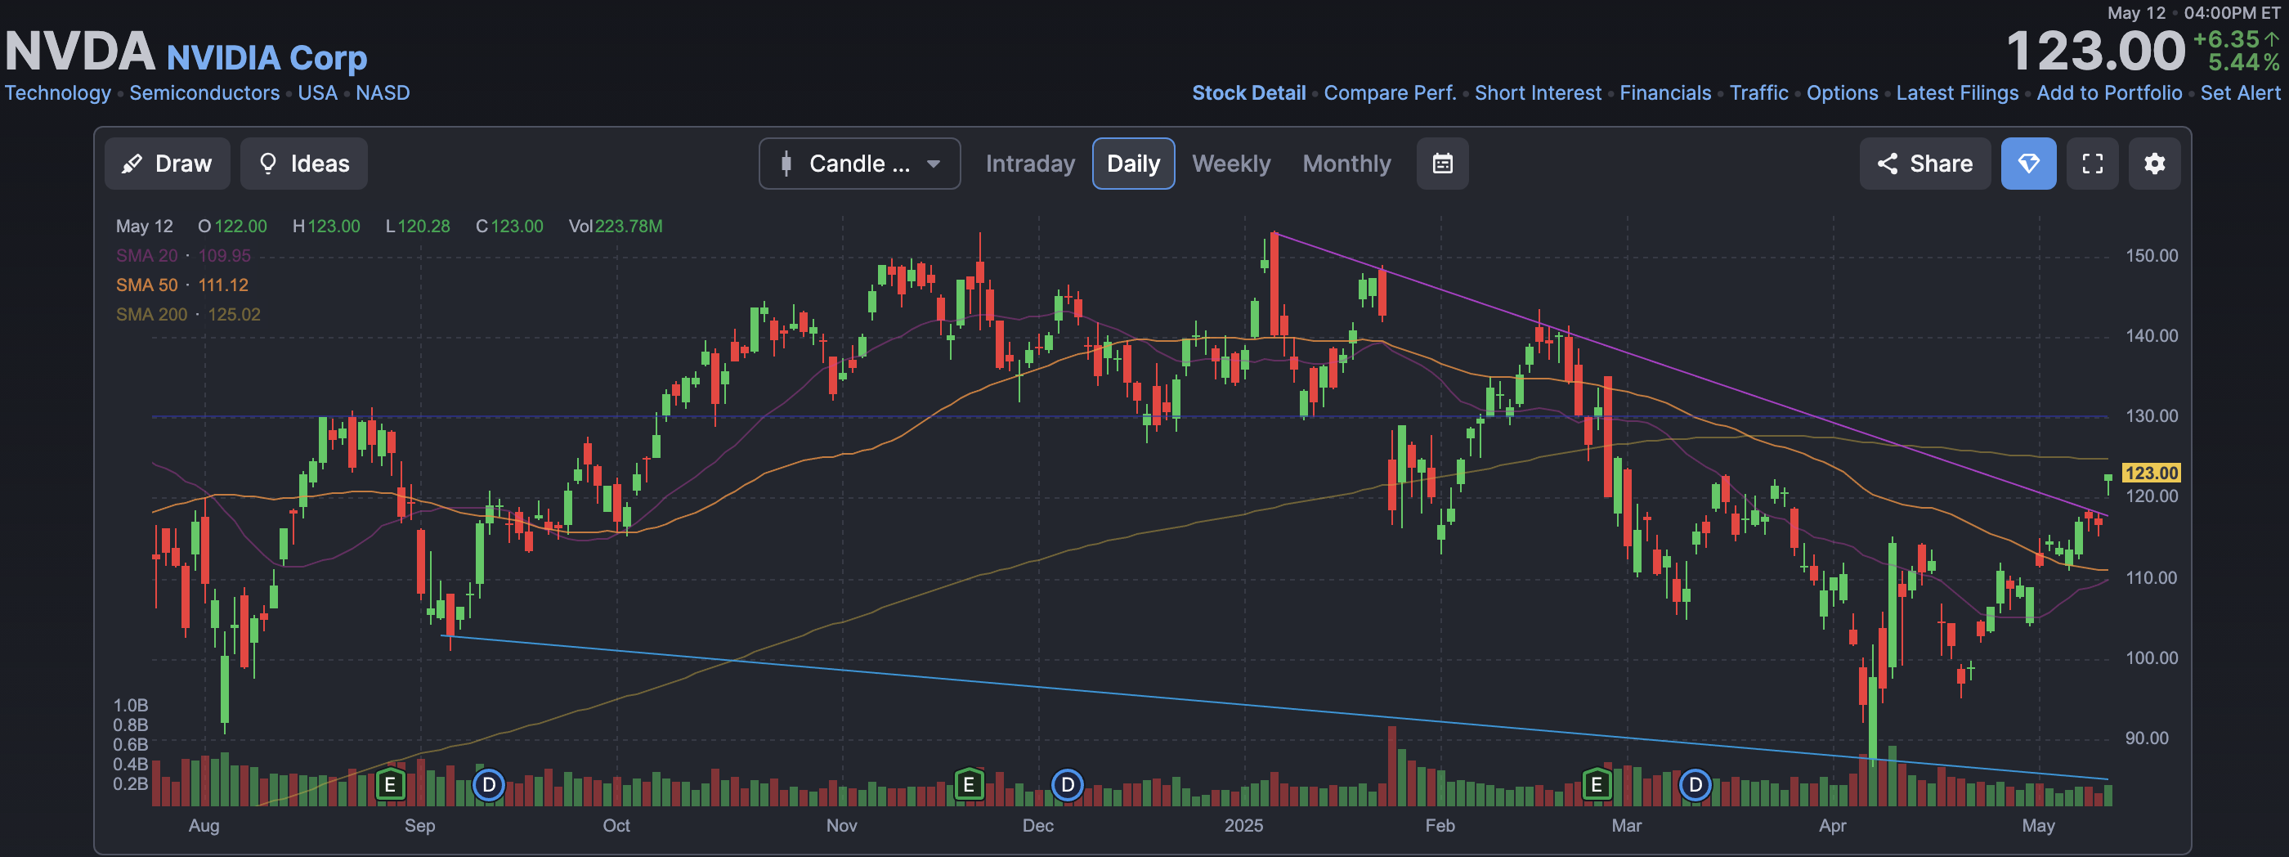Click the dividend D marker in September
This screenshot has height=857, width=2289.
tap(488, 785)
